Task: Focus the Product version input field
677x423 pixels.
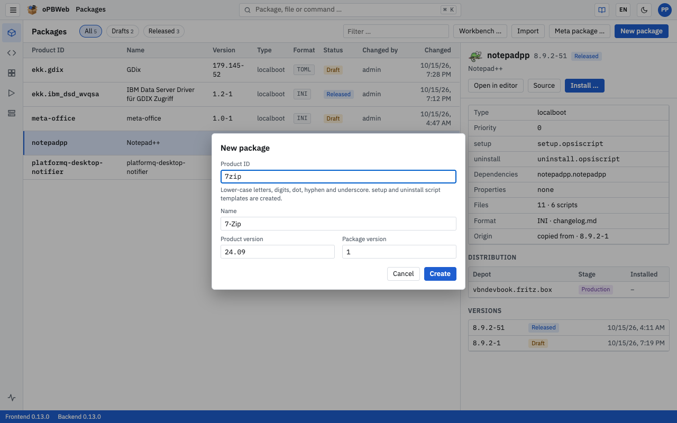Action: 278,252
